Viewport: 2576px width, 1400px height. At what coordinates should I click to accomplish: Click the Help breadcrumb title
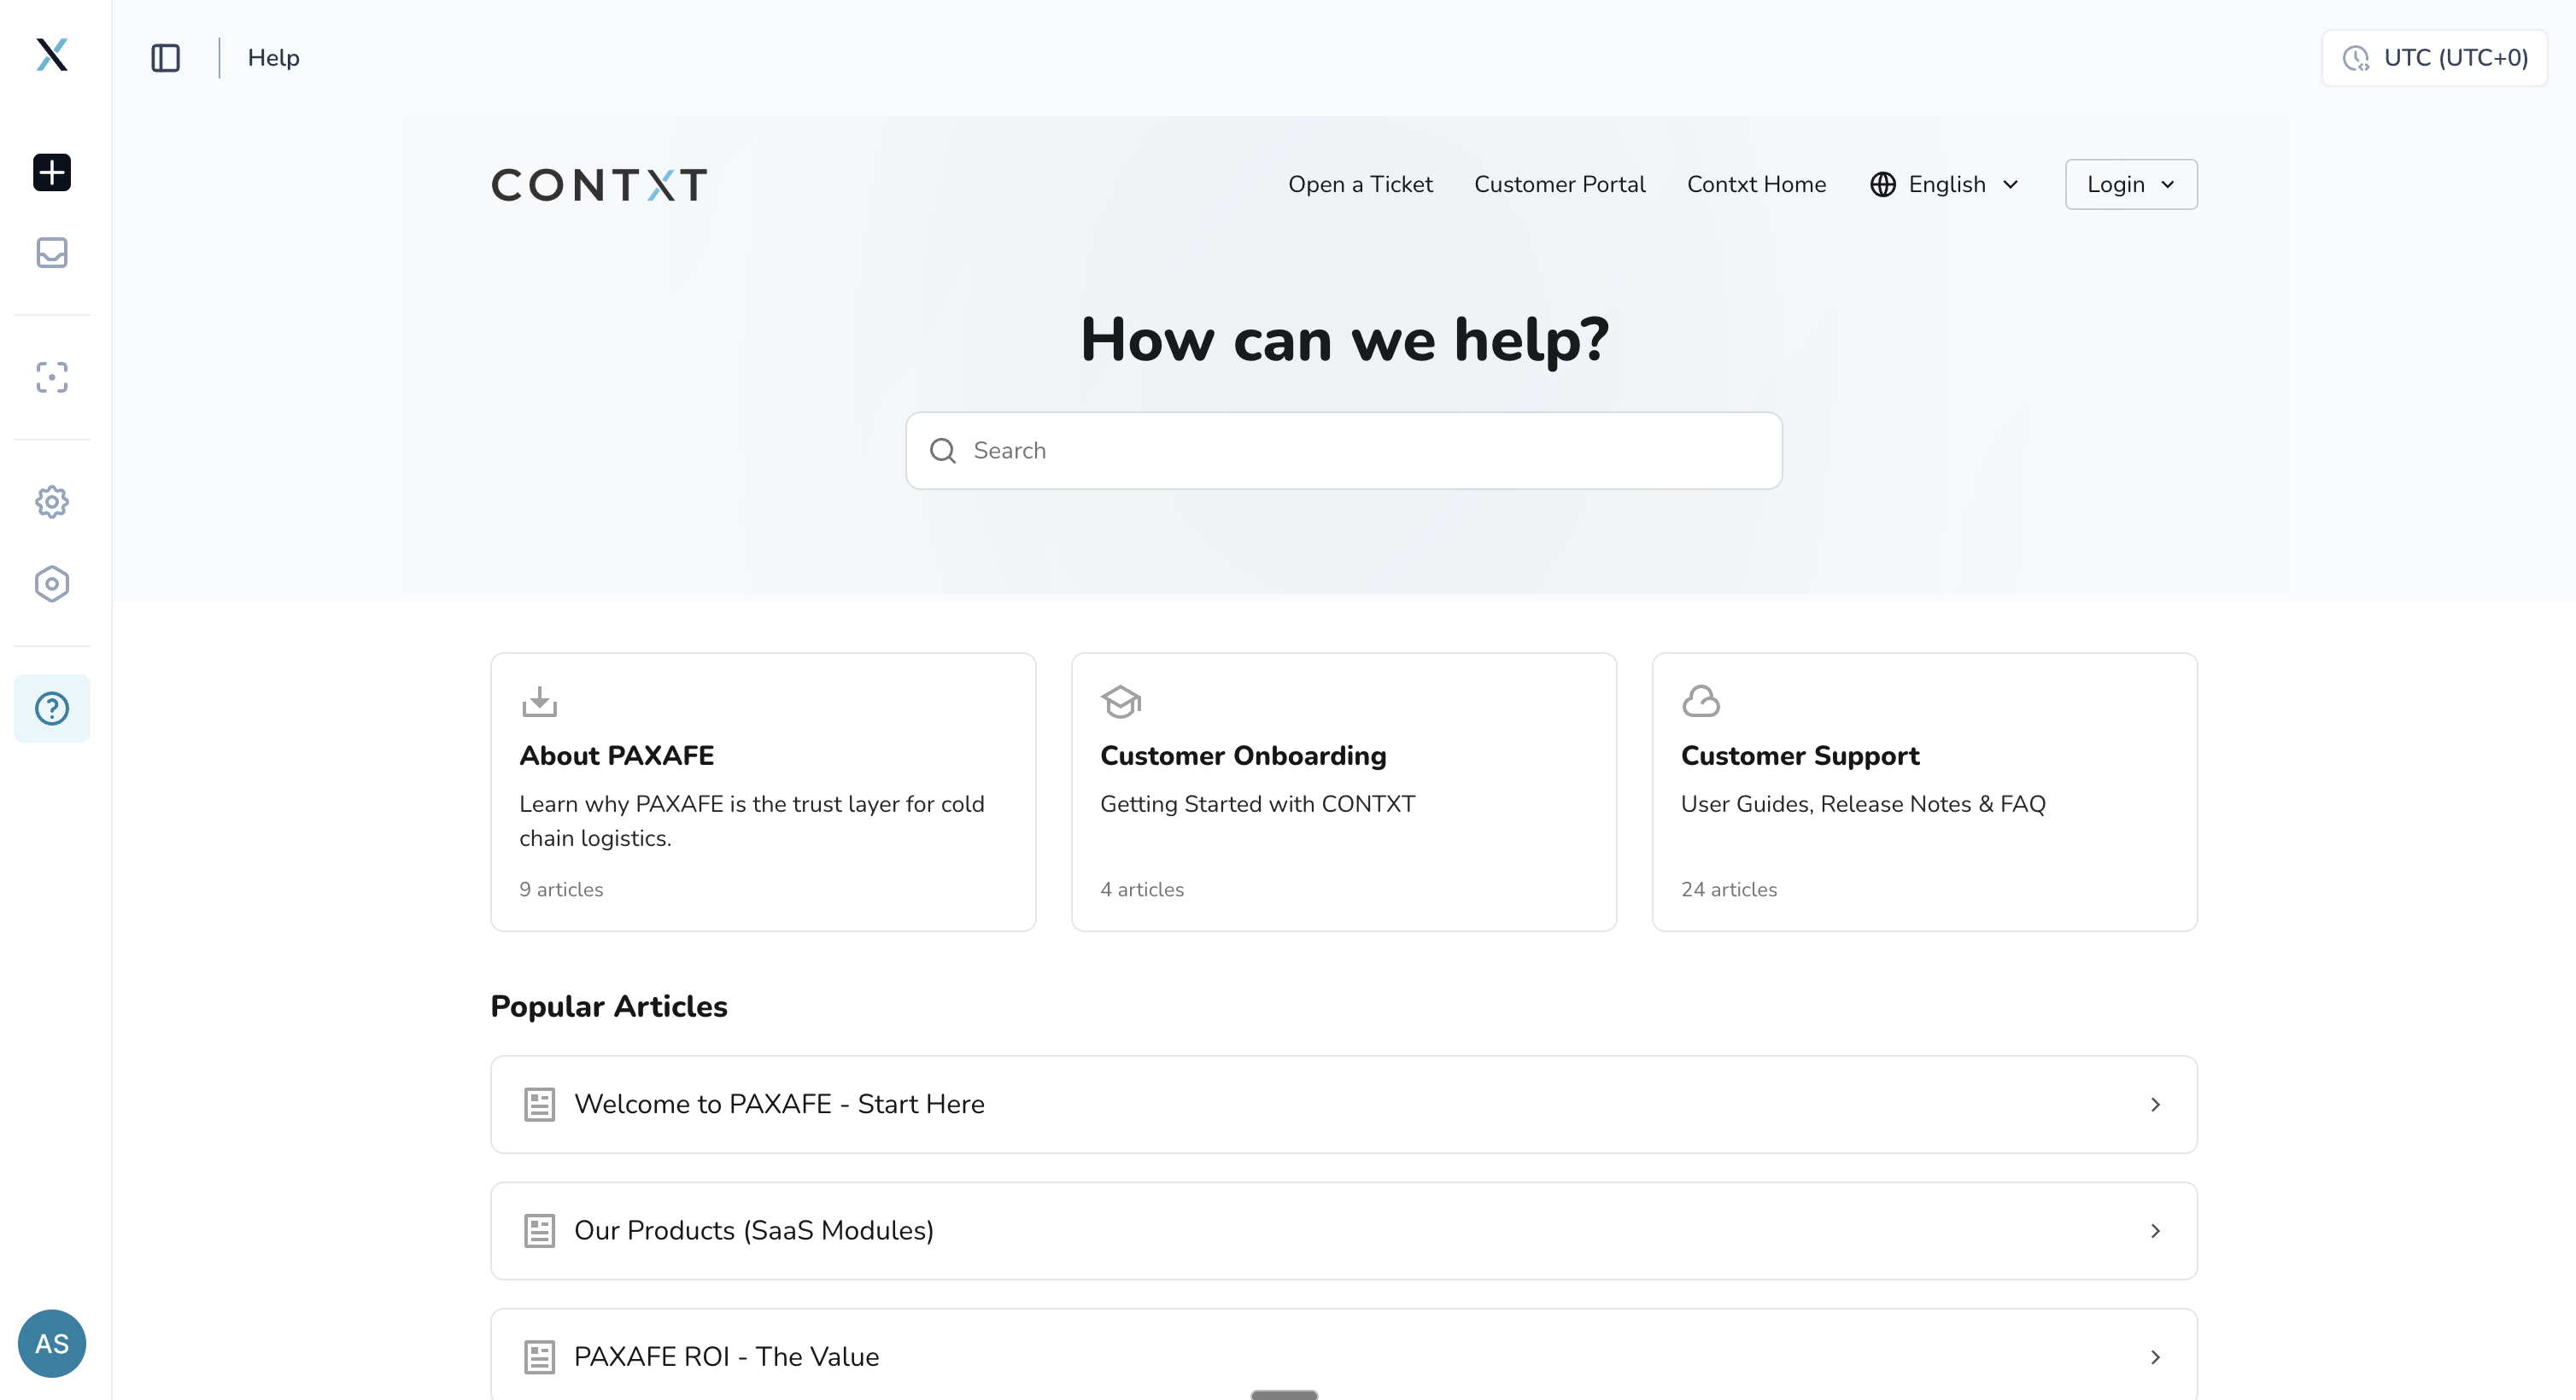click(273, 58)
